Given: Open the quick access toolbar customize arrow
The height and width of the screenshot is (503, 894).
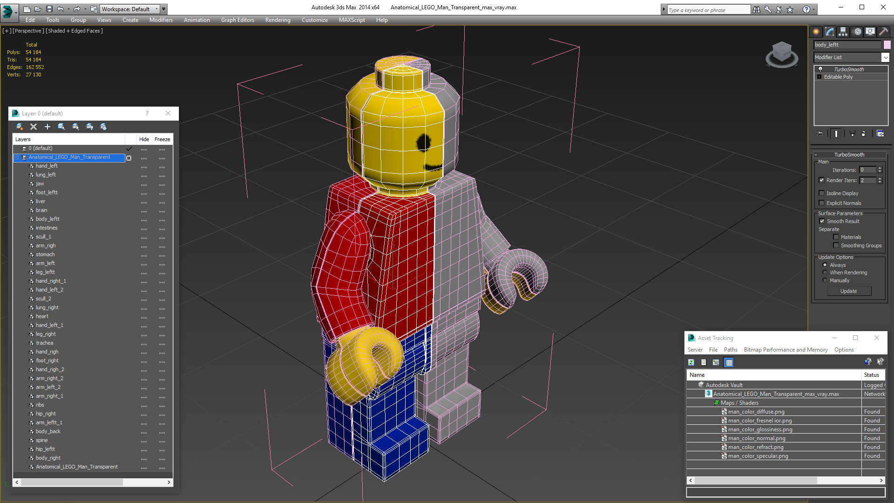Looking at the screenshot, I should point(163,9).
